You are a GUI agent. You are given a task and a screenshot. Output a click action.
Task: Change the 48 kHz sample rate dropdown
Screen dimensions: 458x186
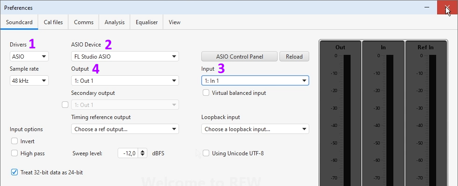29,81
